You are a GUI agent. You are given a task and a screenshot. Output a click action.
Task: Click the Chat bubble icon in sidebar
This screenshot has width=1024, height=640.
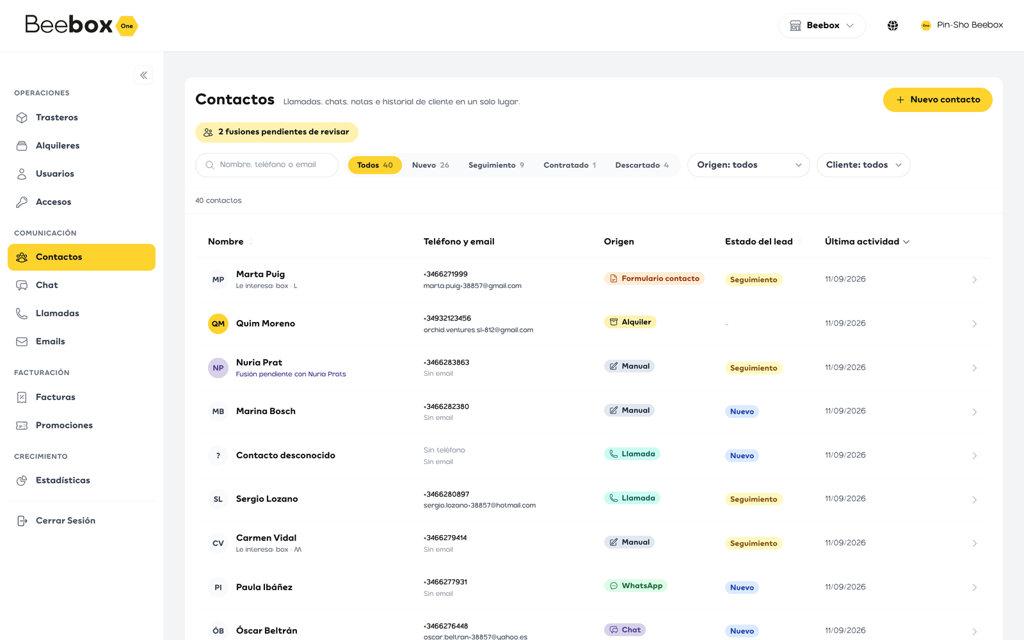pos(22,285)
